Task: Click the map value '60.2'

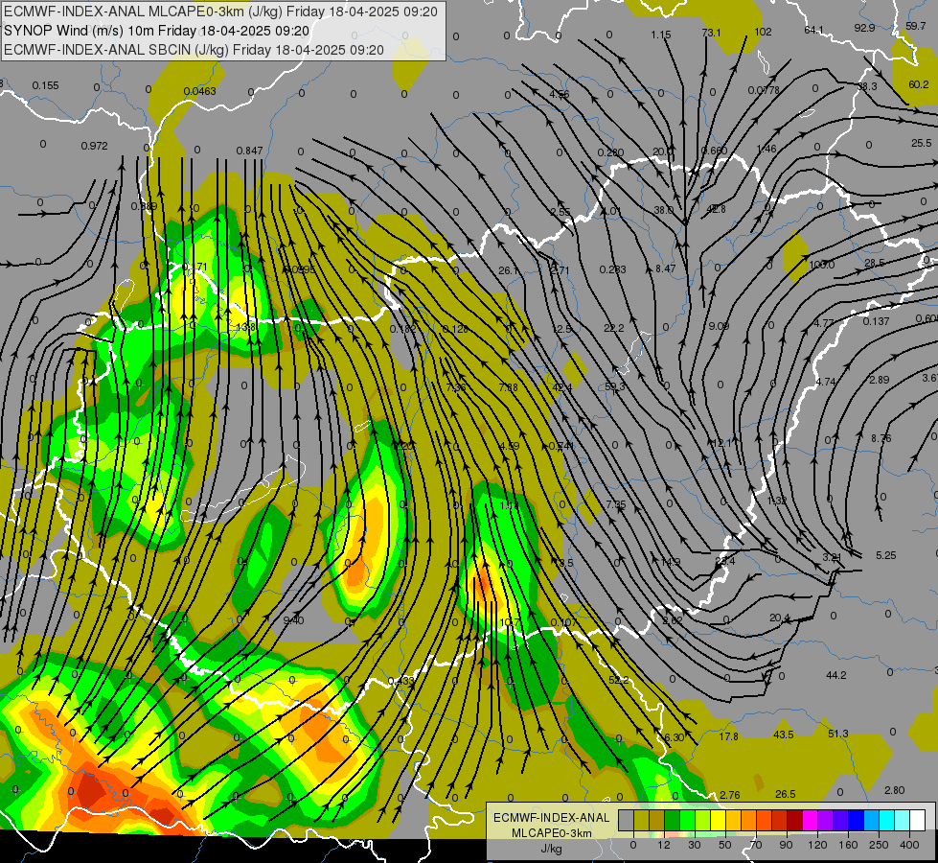Action: (x=918, y=84)
